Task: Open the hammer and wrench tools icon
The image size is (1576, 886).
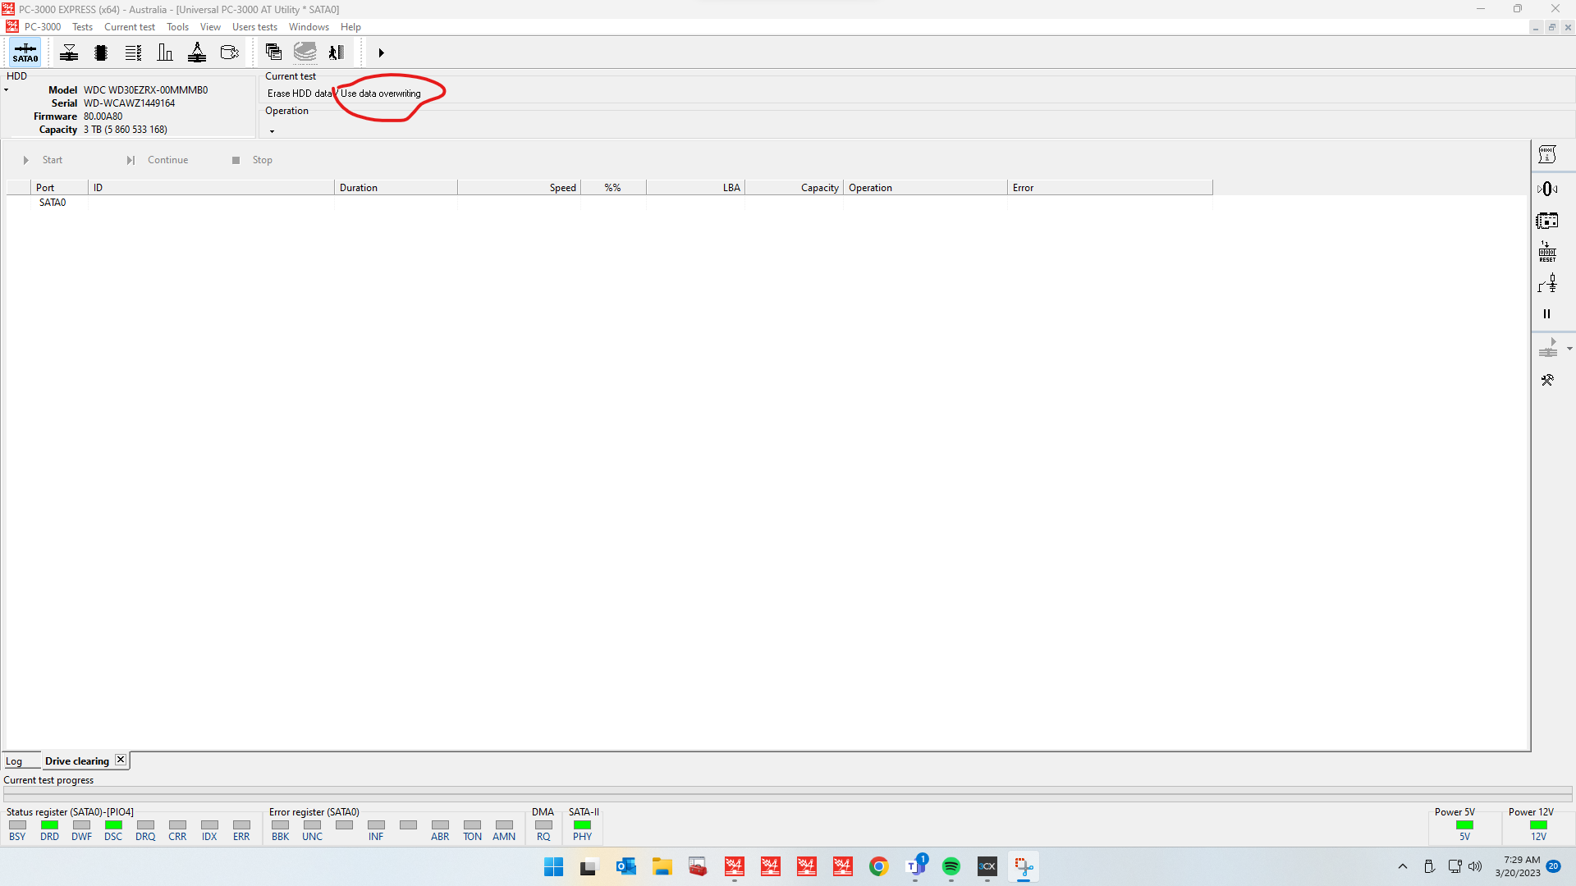Action: click(x=1547, y=380)
